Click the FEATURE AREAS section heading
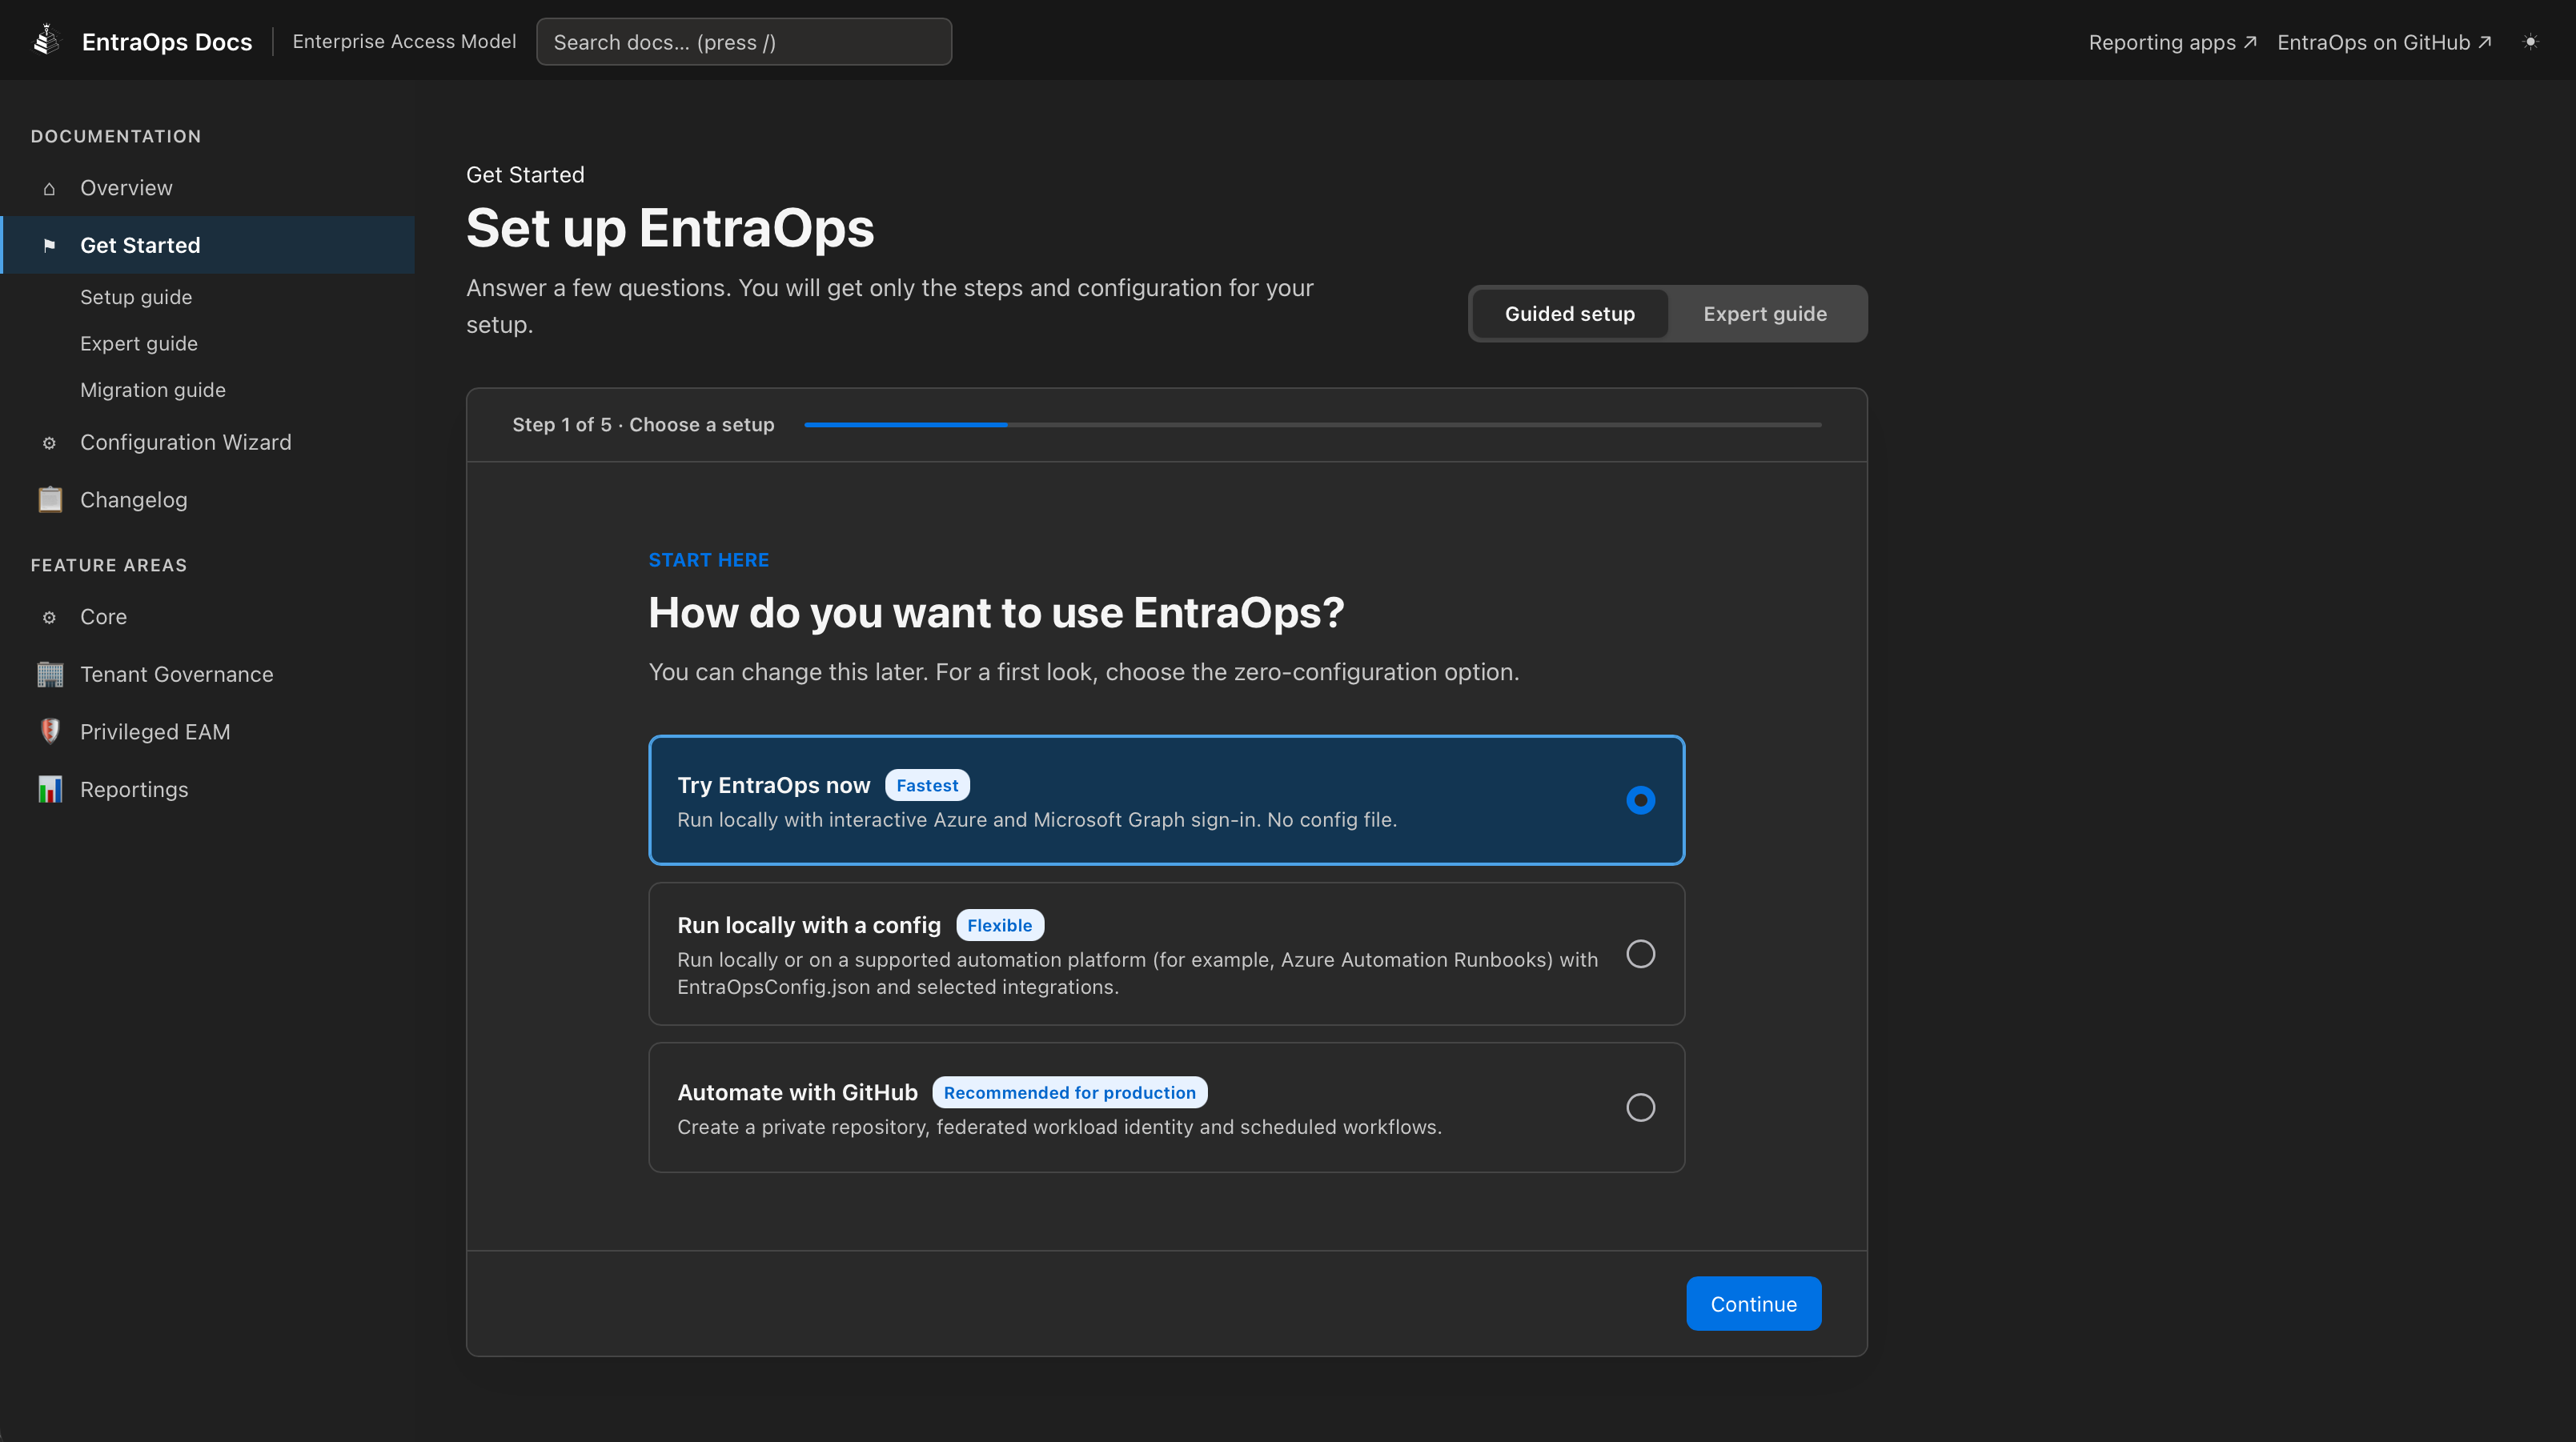 coord(109,565)
